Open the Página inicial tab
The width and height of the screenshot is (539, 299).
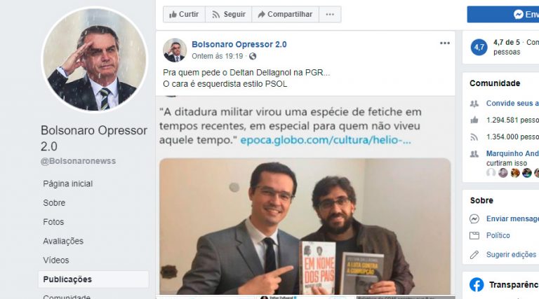point(67,183)
